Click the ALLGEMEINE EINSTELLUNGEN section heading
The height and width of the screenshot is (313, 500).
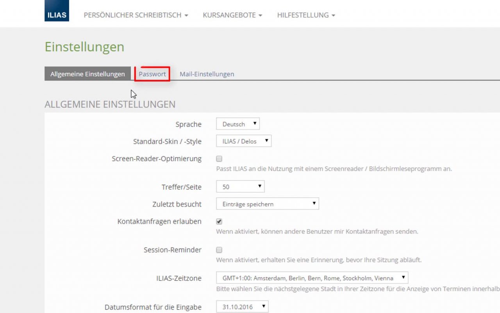(110, 104)
